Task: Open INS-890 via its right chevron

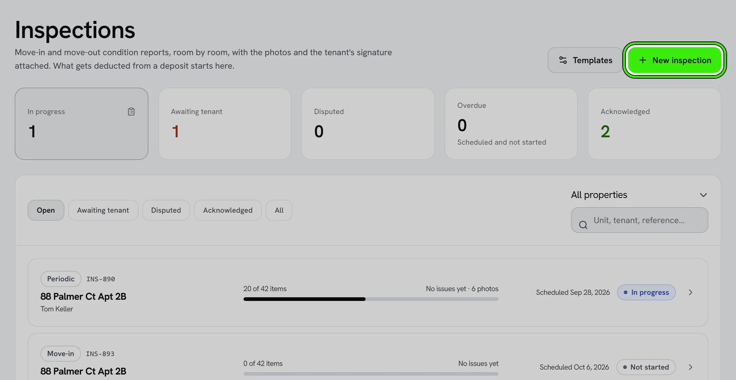Action: click(x=691, y=292)
